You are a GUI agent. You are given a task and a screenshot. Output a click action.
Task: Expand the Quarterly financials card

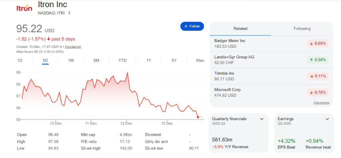coord(262,119)
